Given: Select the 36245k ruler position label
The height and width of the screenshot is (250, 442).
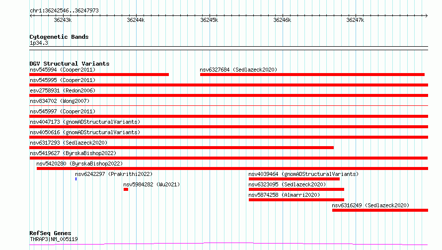Looking at the screenshot, I should (x=209, y=20).
